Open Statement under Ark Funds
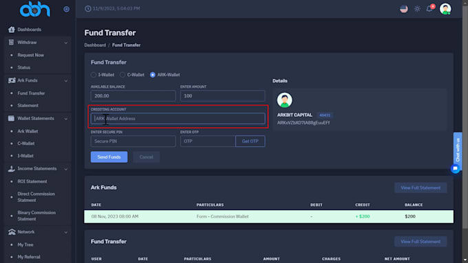The image size is (468, 263). pos(28,106)
